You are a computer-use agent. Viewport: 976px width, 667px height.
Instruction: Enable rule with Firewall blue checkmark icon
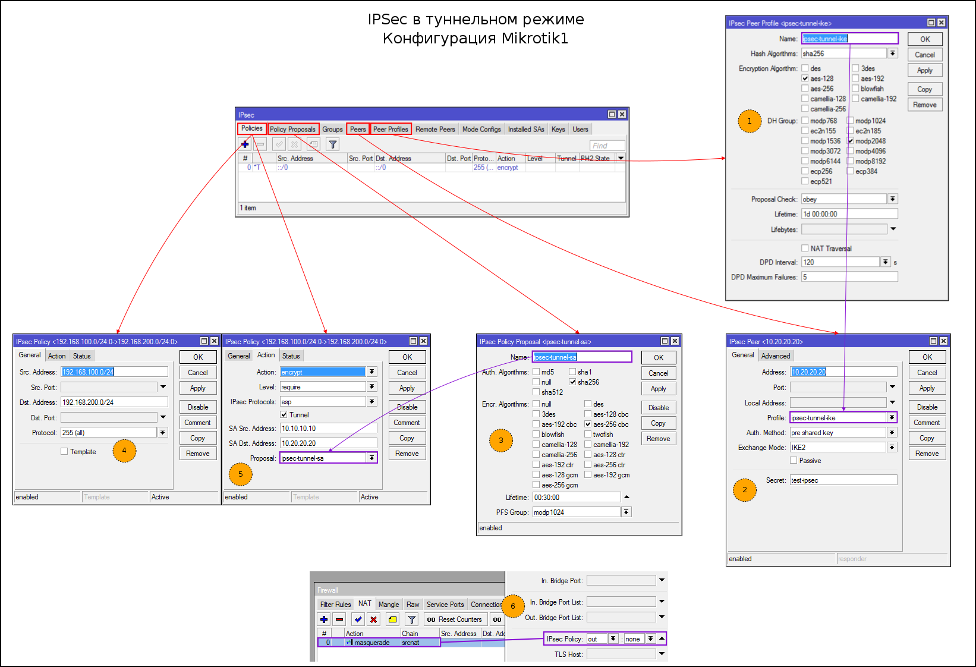(358, 619)
